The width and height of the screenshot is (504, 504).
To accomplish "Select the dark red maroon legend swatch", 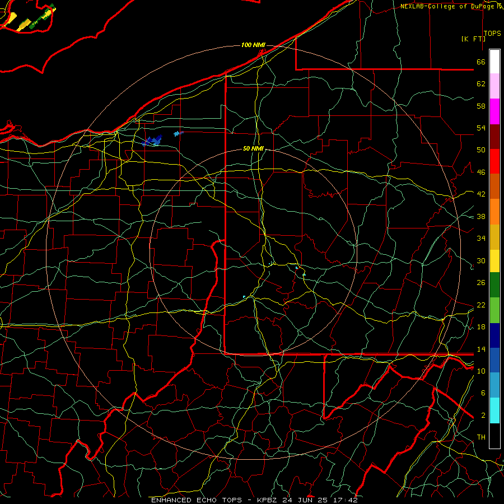I will [494, 137].
